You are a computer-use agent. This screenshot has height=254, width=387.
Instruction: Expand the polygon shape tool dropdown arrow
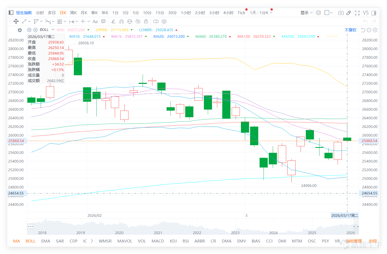pos(41,21)
